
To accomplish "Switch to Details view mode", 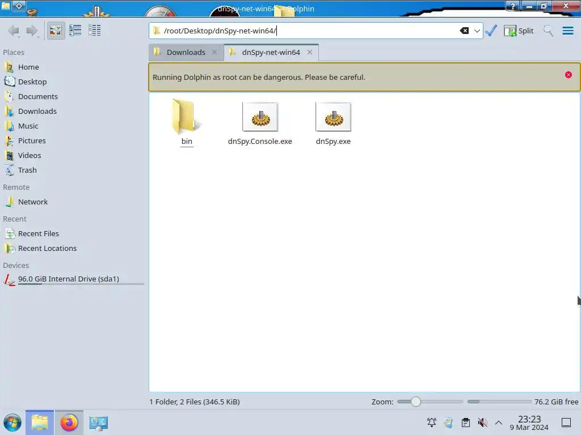I will pos(95,31).
